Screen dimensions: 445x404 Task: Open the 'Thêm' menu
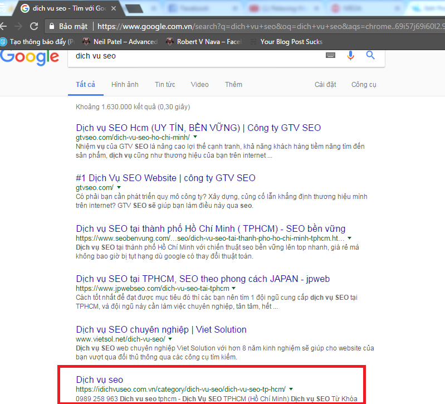(x=233, y=85)
